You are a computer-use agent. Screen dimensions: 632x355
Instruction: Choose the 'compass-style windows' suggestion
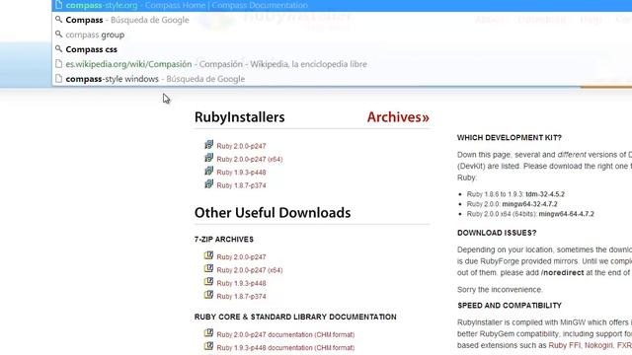click(x=342, y=79)
